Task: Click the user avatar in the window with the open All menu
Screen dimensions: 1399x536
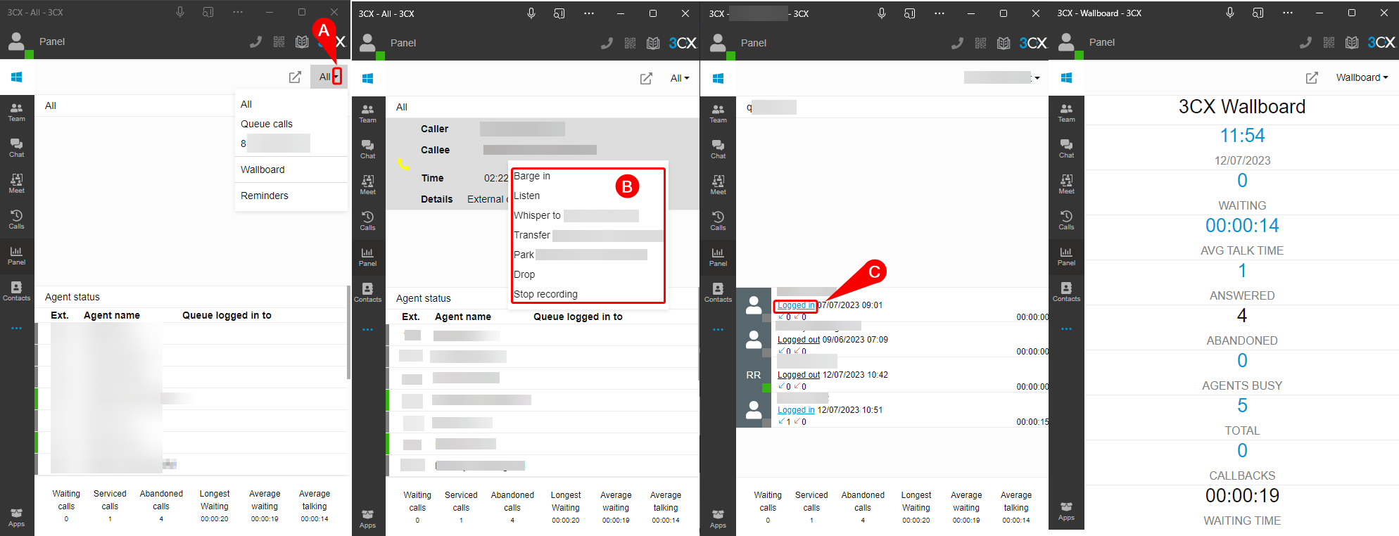Action: tap(16, 42)
